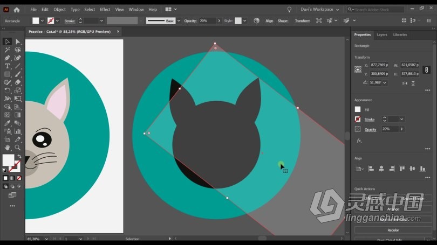Select the Width/Warp tool
Viewport: 437px width, 245px height.
pos(7,99)
